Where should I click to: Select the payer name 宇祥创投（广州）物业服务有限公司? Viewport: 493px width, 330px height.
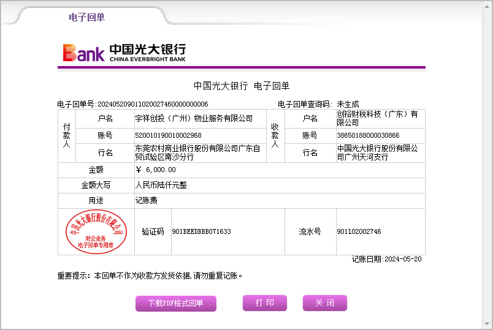click(194, 118)
